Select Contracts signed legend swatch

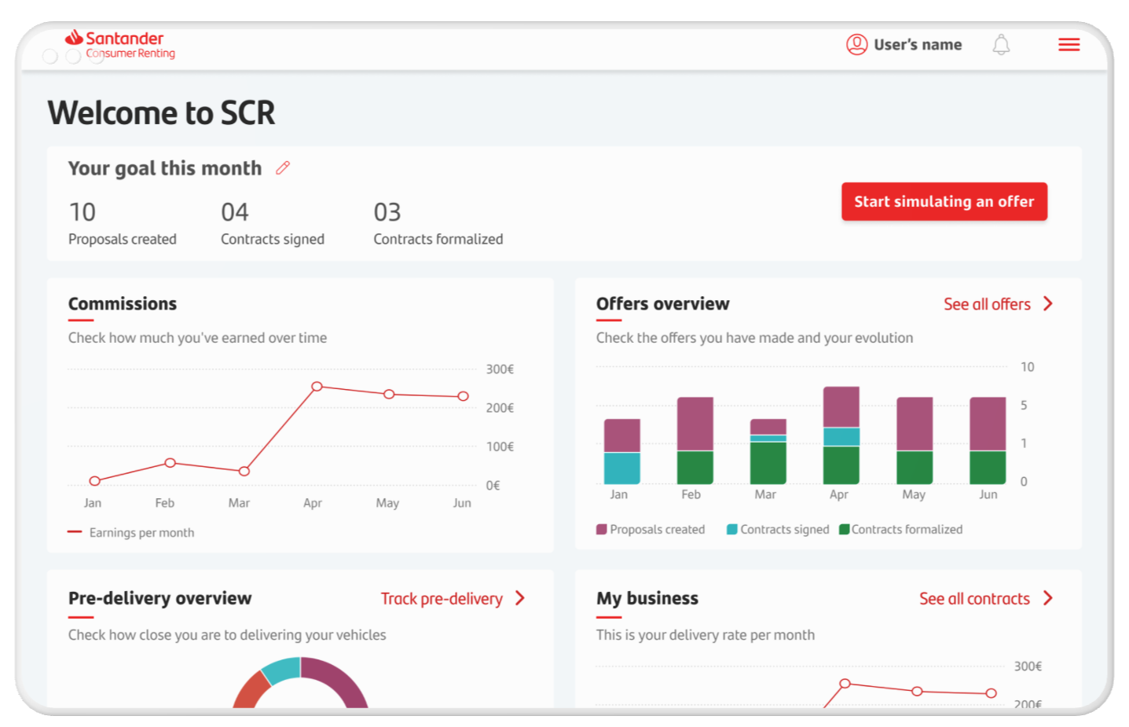click(732, 530)
